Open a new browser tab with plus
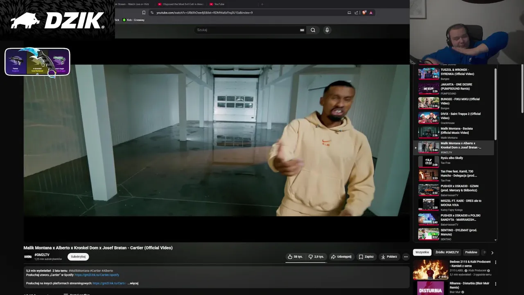 click(262, 4)
